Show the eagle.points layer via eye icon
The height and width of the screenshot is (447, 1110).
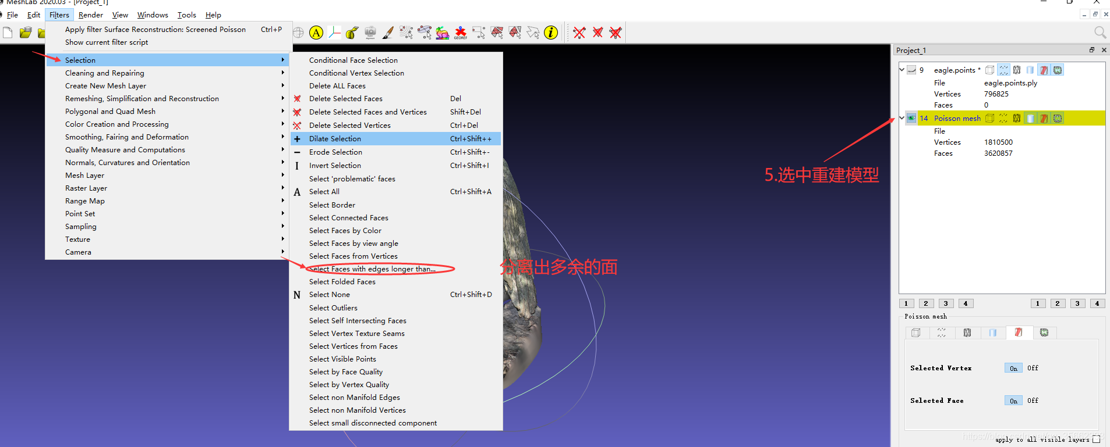tap(911, 70)
